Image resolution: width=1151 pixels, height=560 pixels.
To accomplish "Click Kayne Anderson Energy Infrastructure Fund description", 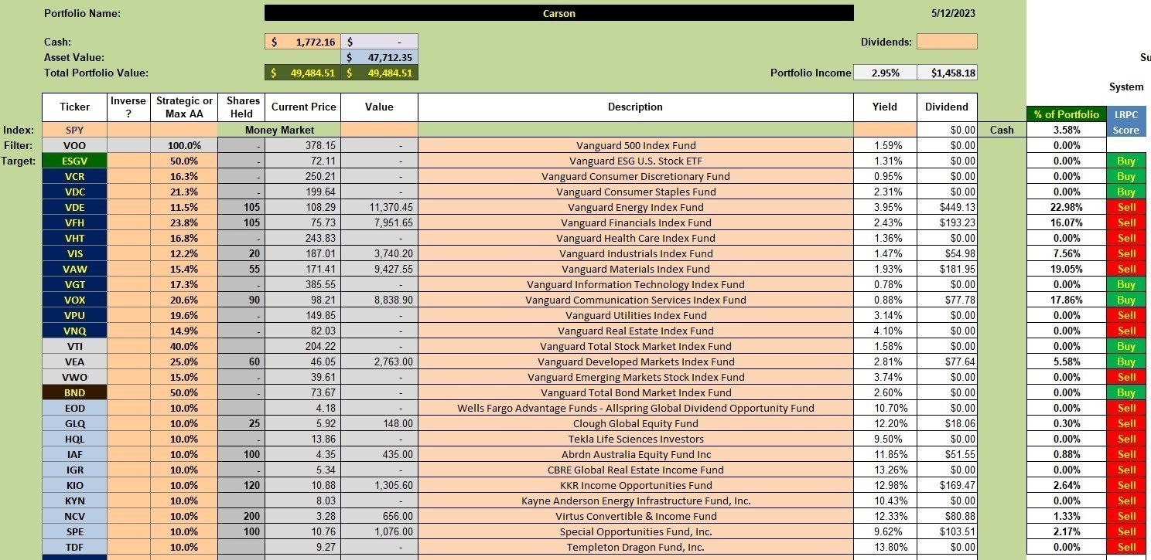I will click(x=635, y=501).
